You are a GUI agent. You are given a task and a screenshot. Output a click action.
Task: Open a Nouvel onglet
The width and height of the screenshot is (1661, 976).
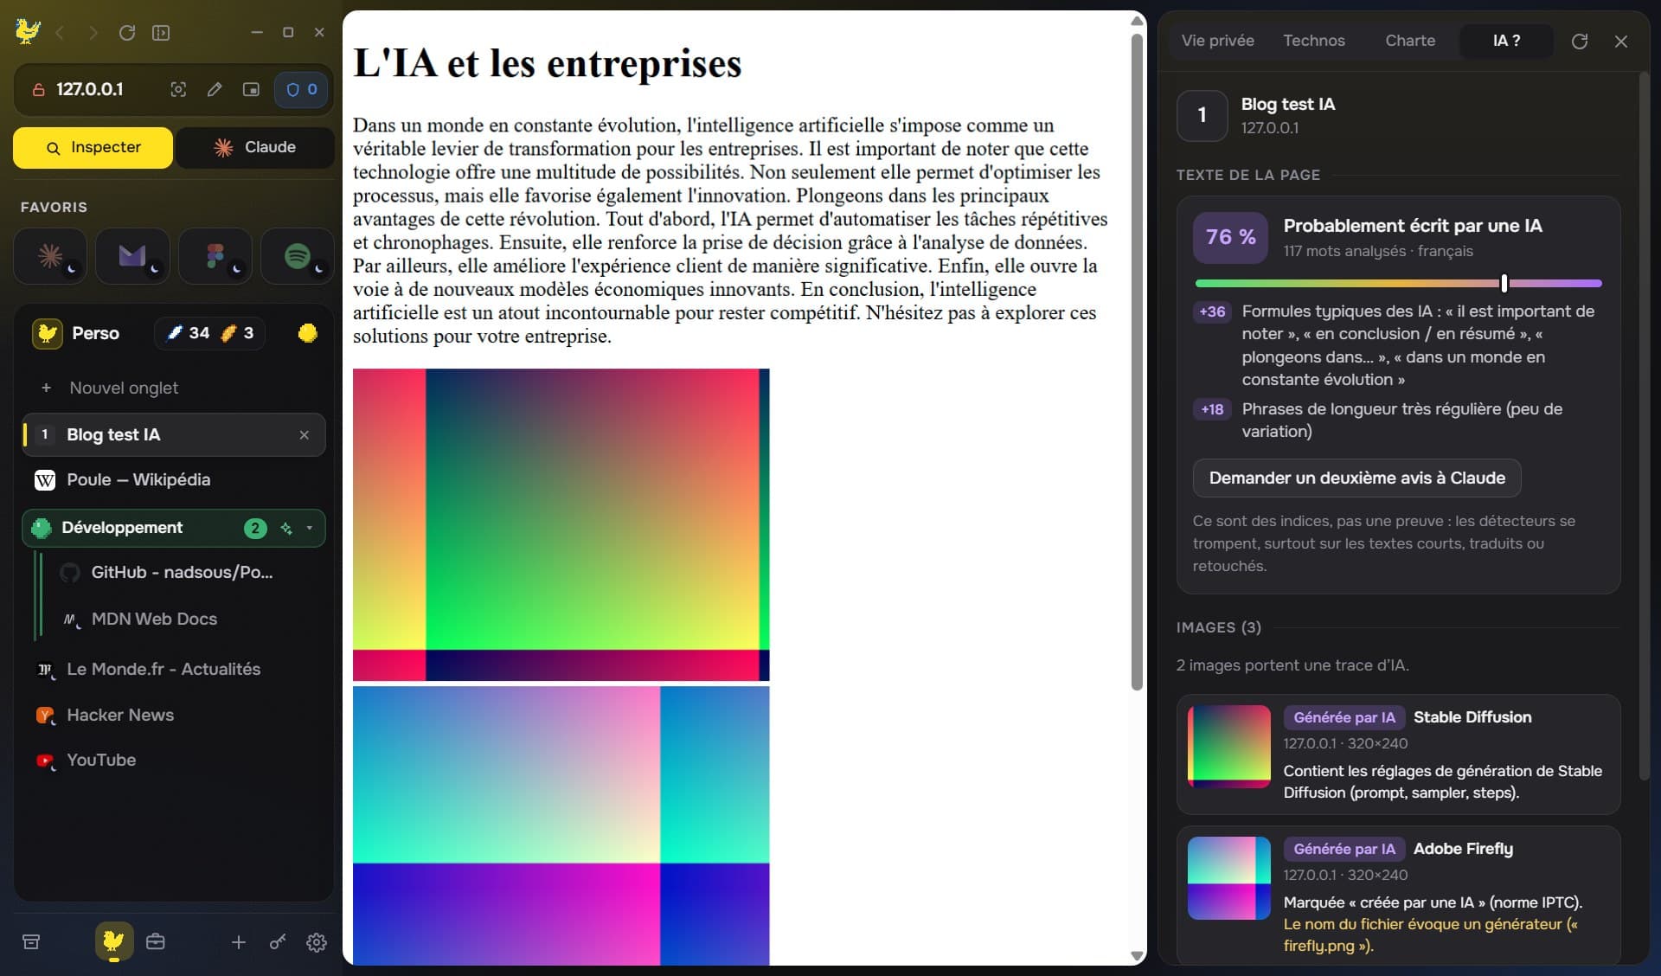(x=173, y=388)
